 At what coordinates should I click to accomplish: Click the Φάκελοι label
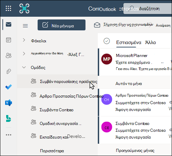[39, 41]
